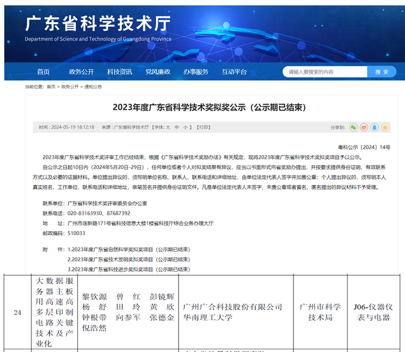Click 通知公告 in the breadcrumb
The width and height of the screenshot is (405, 352).
(92, 86)
